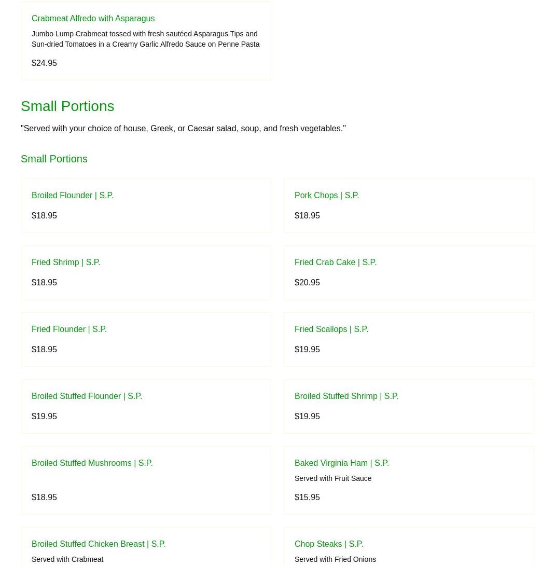Click the Small Portions subsection heading
555x566 pixels.
tap(54, 159)
